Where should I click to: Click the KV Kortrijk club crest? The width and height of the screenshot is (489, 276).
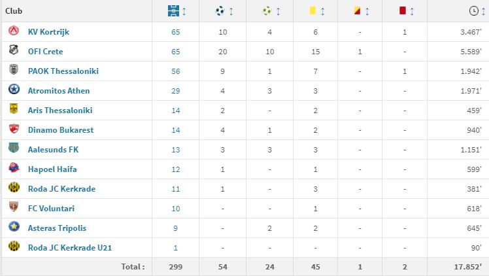click(14, 31)
